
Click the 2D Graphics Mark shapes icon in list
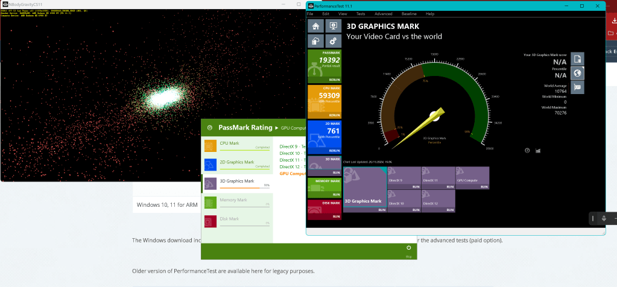click(210, 165)
